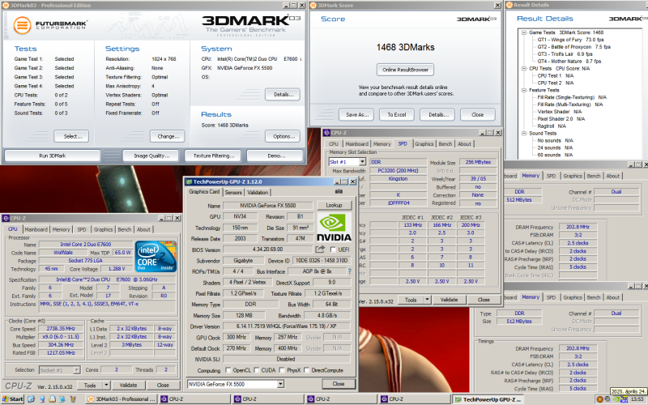The width and height of the screenshot is (648, 405).
Task: Click Details button in 3DMark Score window
Action: [x=437, y=115]
